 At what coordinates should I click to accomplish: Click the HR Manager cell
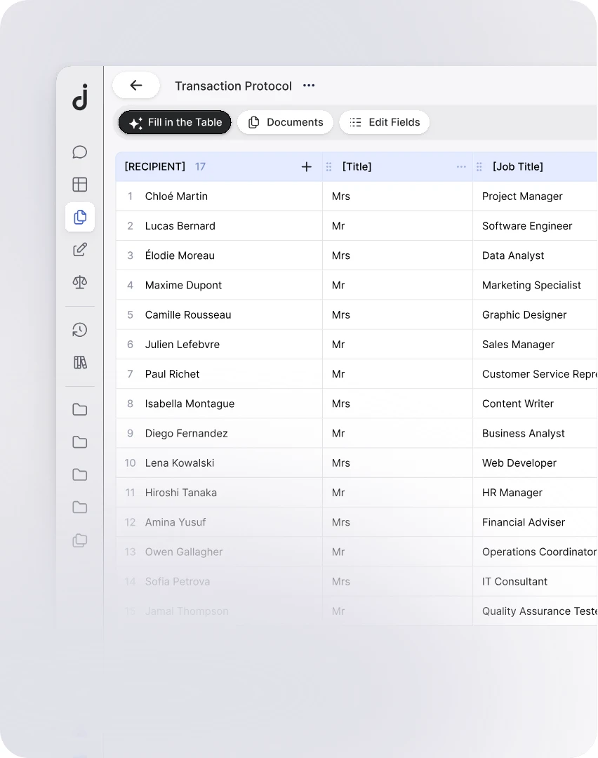click(x=535, y=493)
